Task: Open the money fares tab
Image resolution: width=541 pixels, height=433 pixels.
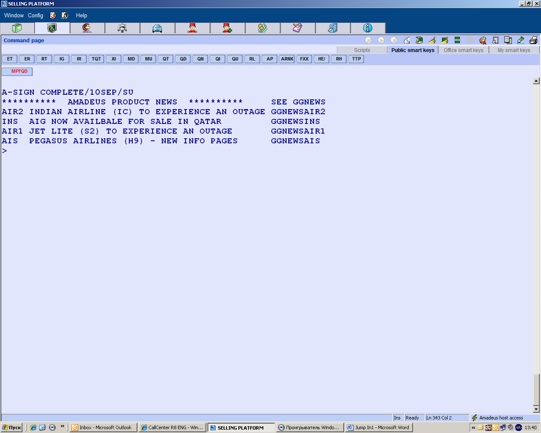Action: tap(263, 28)
